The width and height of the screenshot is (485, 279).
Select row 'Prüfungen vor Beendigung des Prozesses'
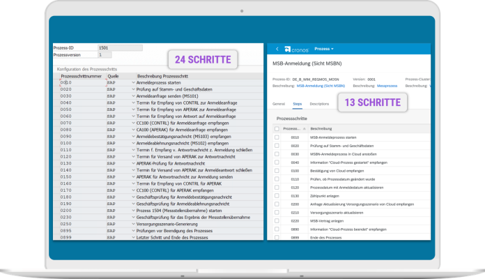click(174, 231)
